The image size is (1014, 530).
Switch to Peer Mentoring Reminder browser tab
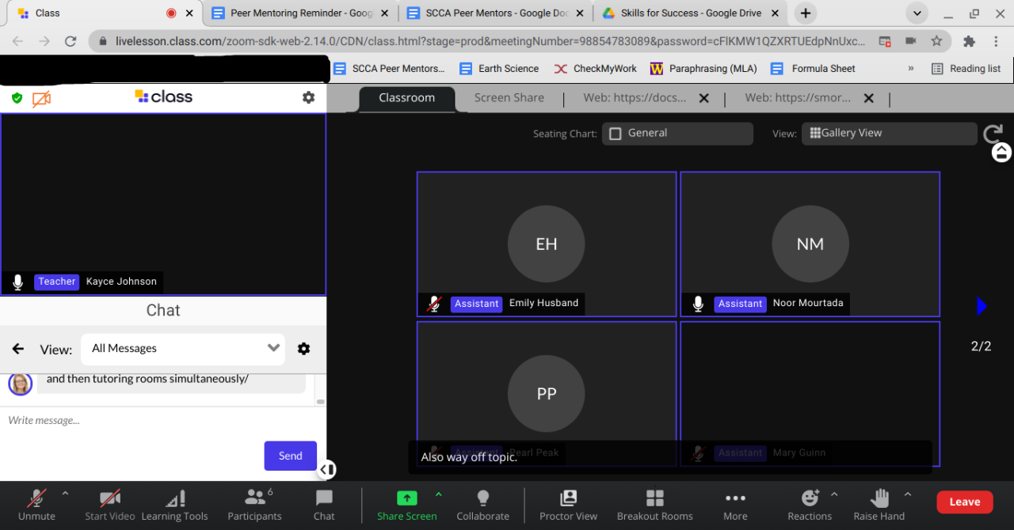(x=301, y=13)
